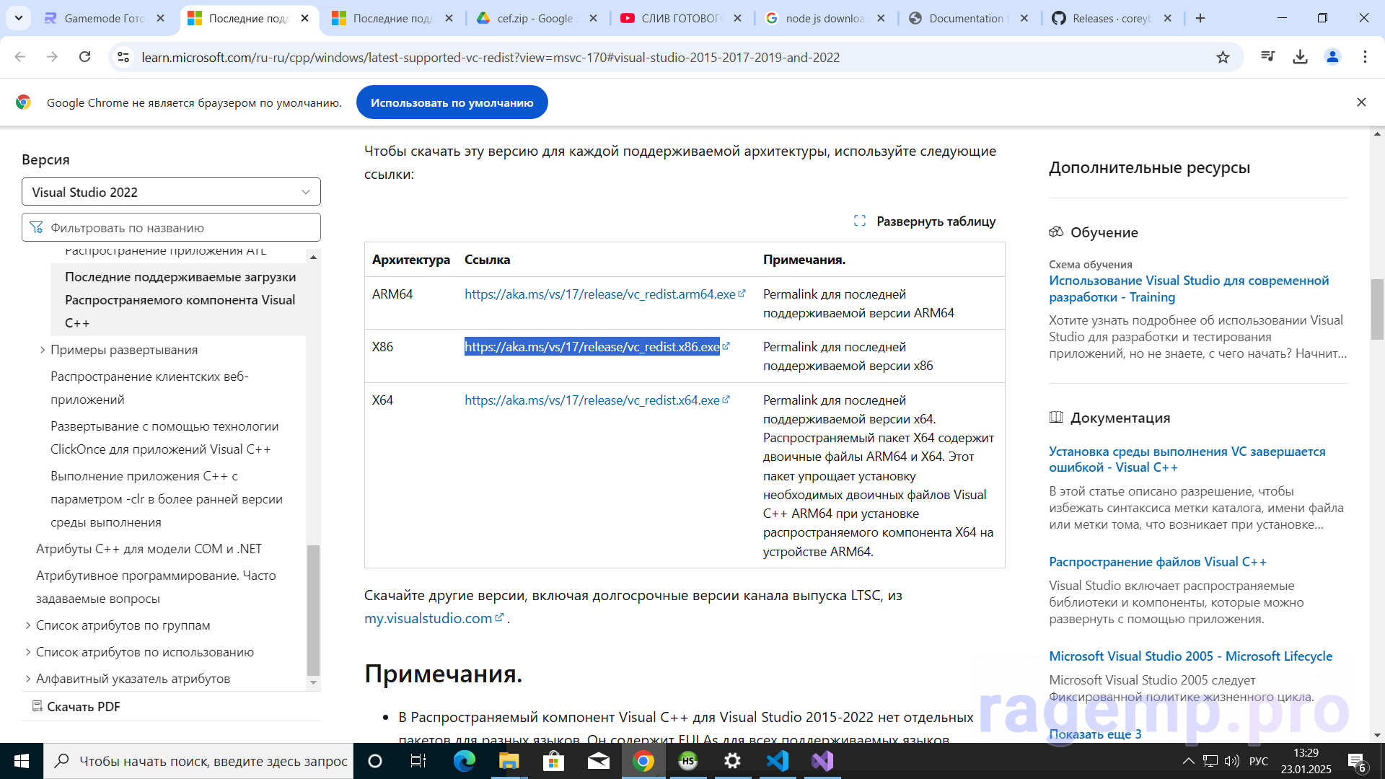Open Атрибутивное программирование FAQ item
Viewport: 1385px width, 779px height.
point(156,587)
